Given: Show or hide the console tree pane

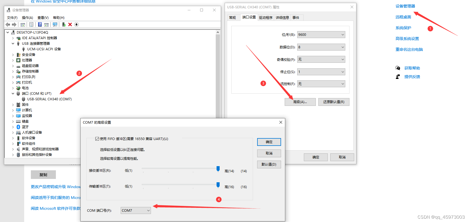Looking at the screenshot, I should [23, 24].
